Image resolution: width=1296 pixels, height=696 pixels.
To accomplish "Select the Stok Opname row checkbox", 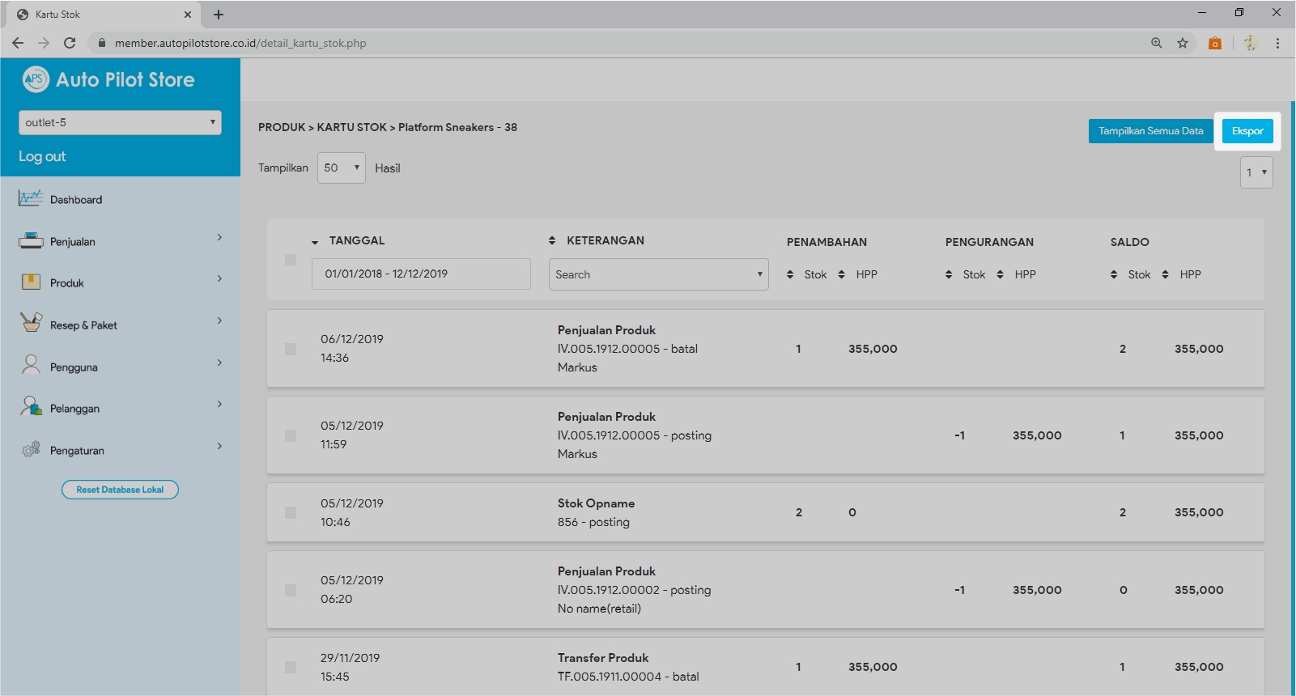I will pos(291,512).
